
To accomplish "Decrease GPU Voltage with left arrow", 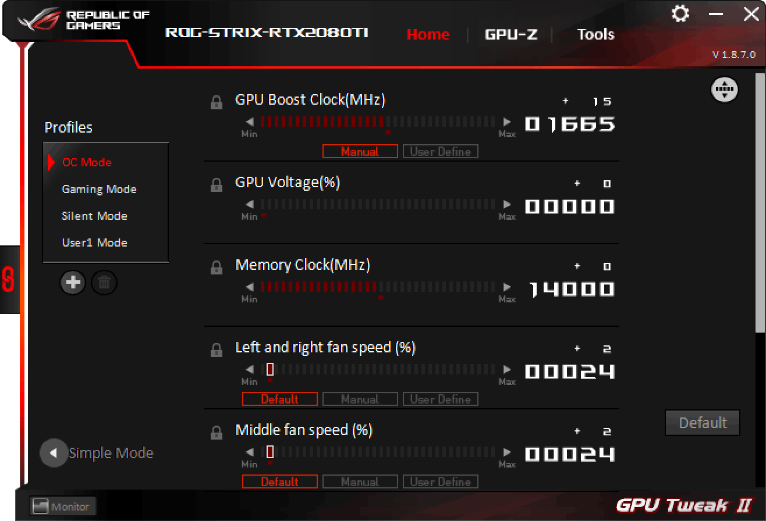I will [250, 205].
